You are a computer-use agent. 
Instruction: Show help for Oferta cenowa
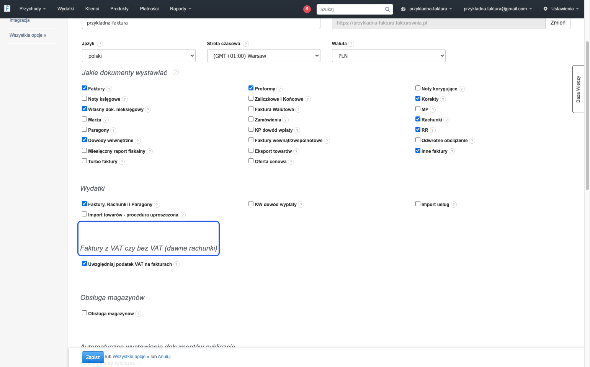click(291, 162)
